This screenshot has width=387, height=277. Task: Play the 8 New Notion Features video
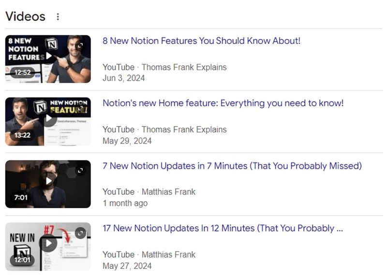tap(48, 56)
